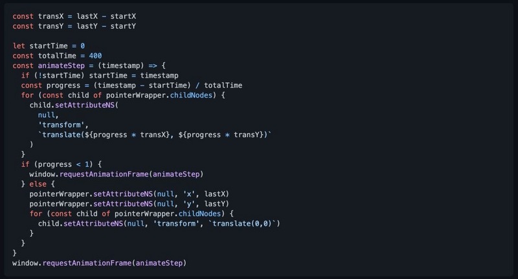The image size is (518, 279).
Task: Click the translate template literal with progress * transX
Action: (x=155, y=135)
